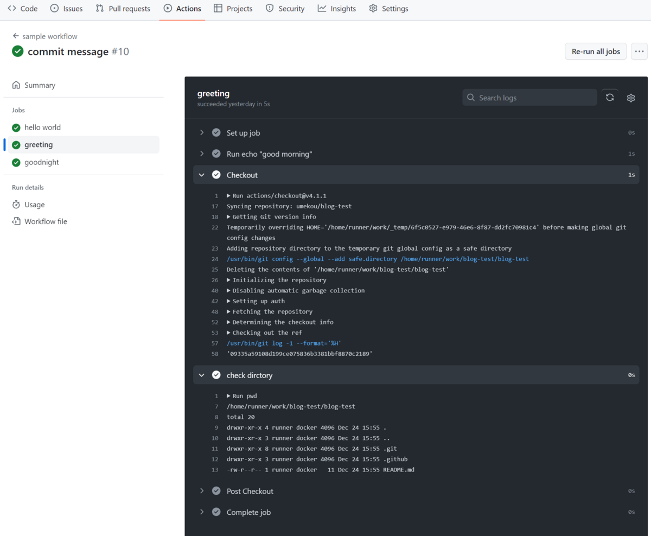Collapse the Checkout step
The width and height of the screenshot is (651, 536).
point(202,175)
